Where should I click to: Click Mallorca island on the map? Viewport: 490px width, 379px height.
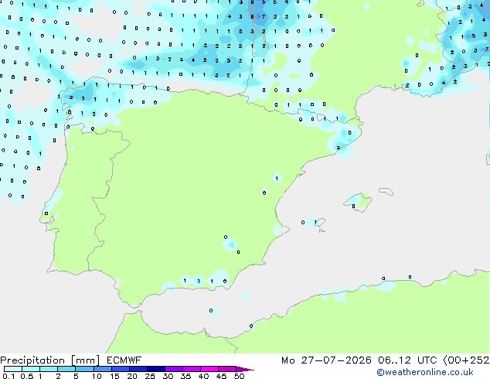[x=358, y=202]
